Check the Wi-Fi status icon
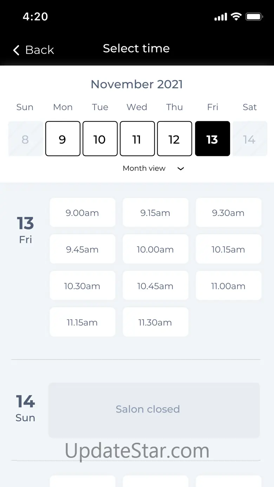This screenshot has height=487, width=274. pyautogui.click(x=236, y=17)
